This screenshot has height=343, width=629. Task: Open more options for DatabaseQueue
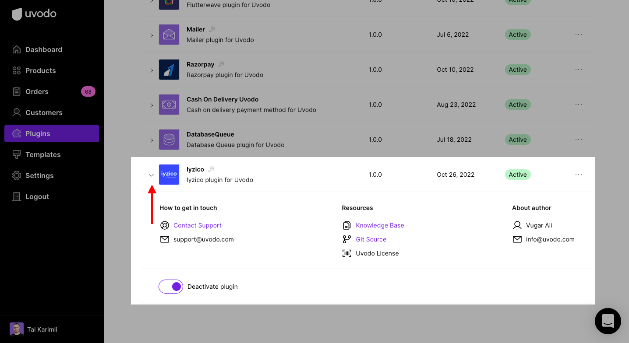pyautogui.click(x=579, y=140)
